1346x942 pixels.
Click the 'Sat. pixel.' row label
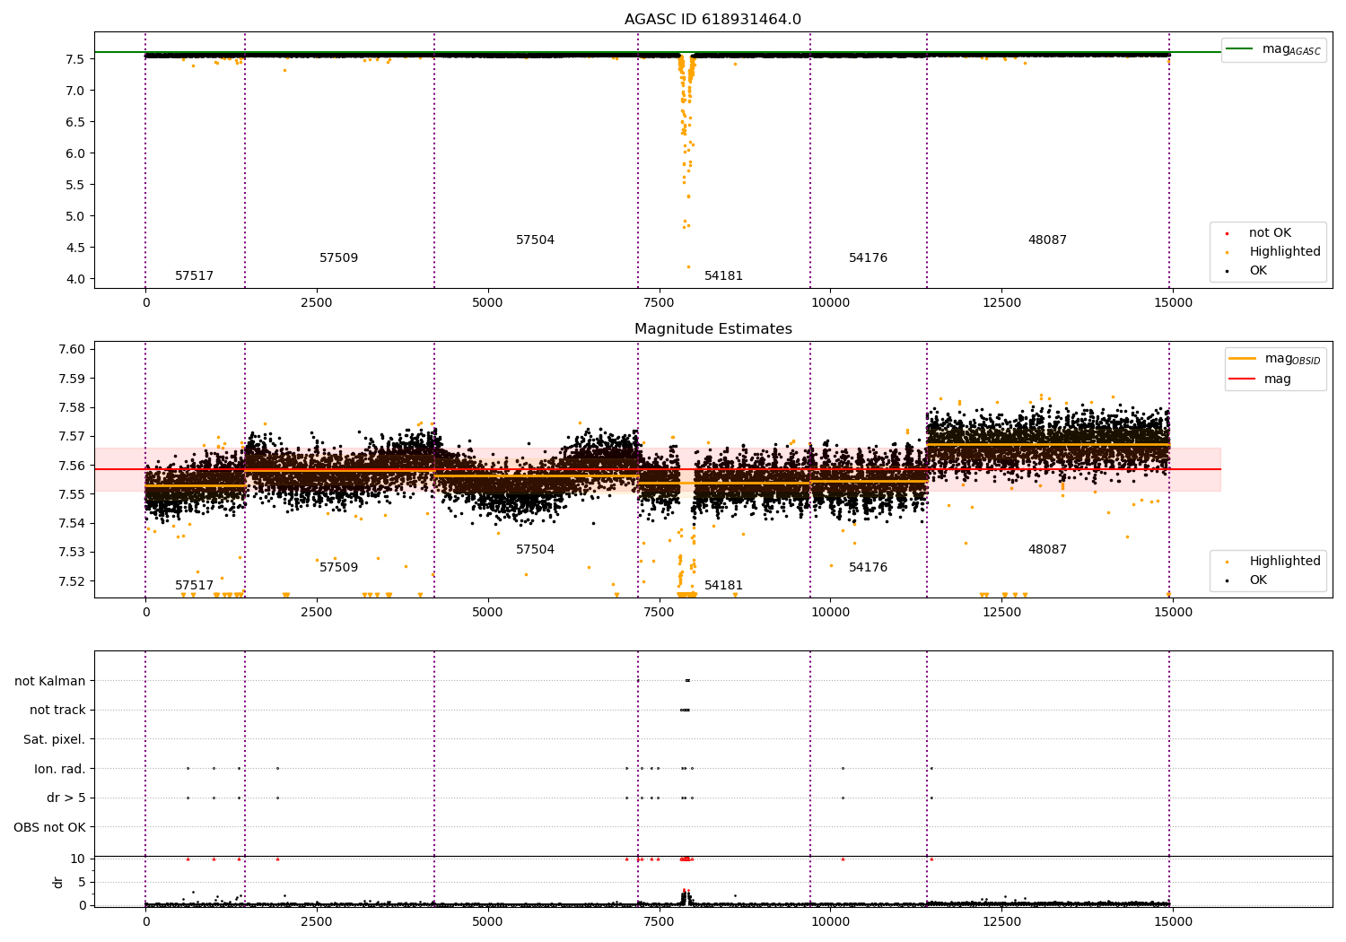tap(55, 740)
